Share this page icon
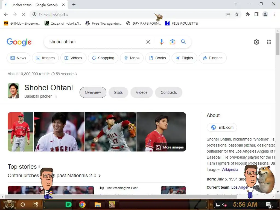This screenshot has width=280, height=210. point(228,14)
